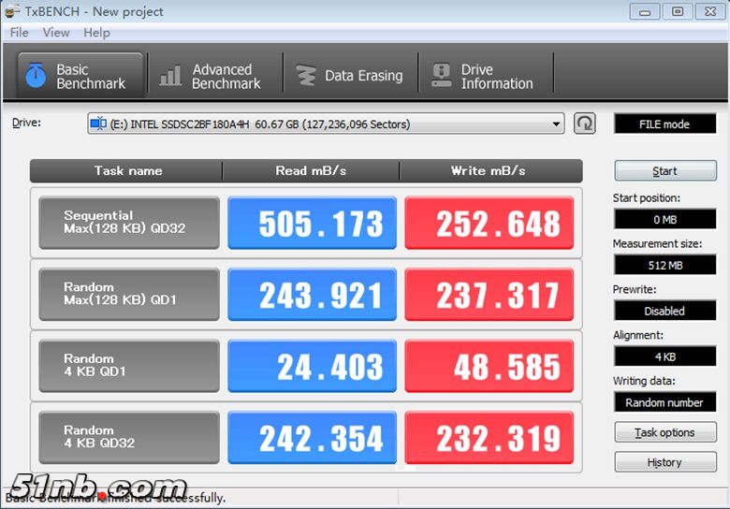
Task: Maximize the TxBENCH window
Action: click(x=678, y=11)
